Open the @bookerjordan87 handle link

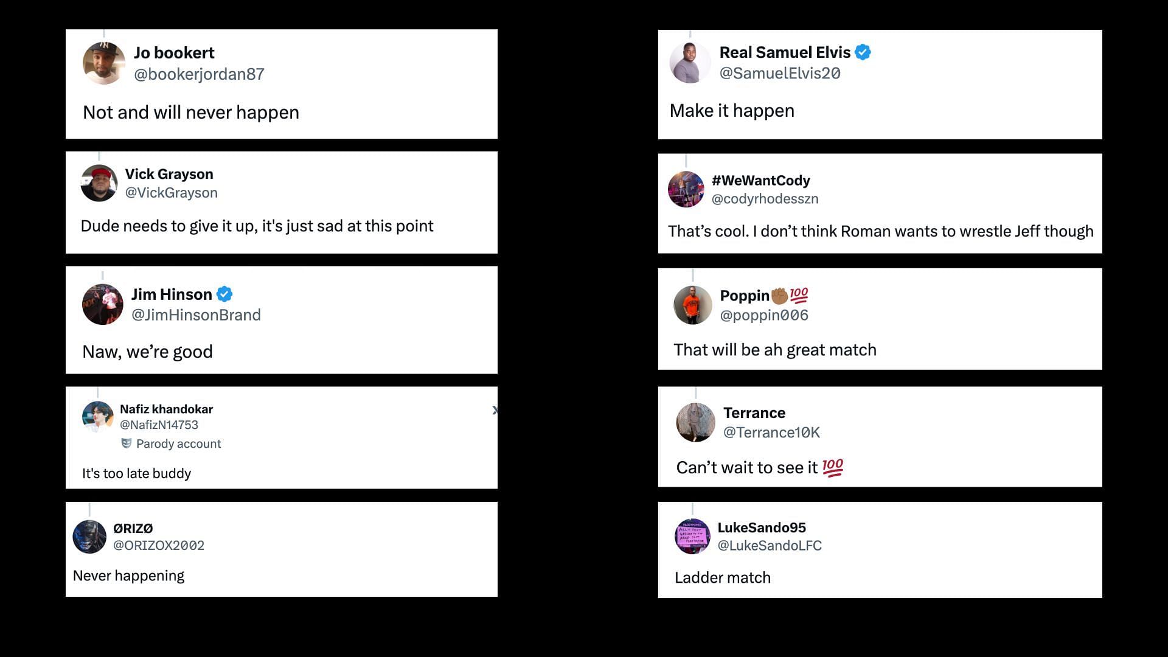(199, 74)
